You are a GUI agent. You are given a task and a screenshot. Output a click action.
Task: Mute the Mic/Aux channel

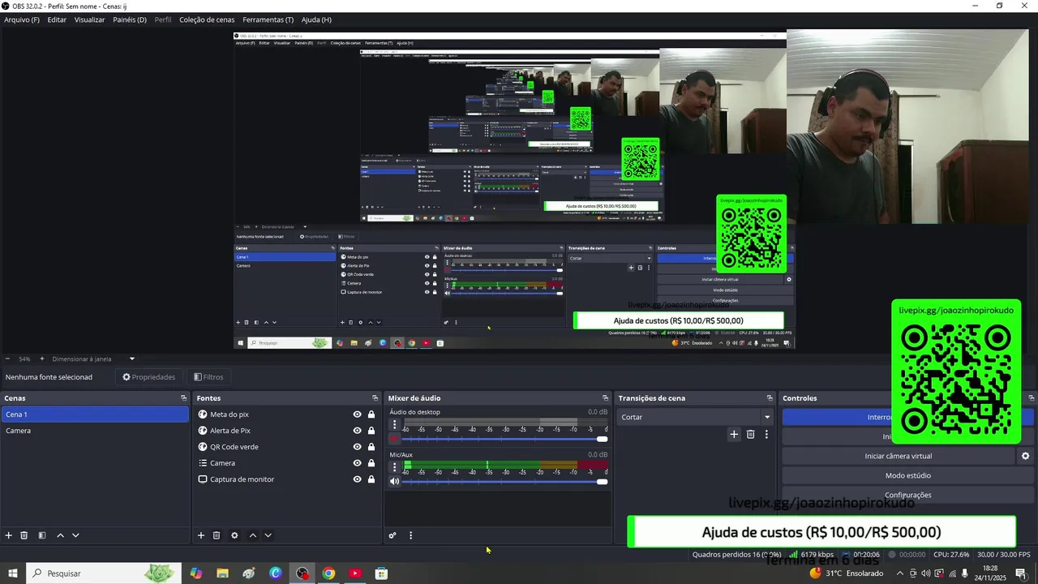[395, 481]
